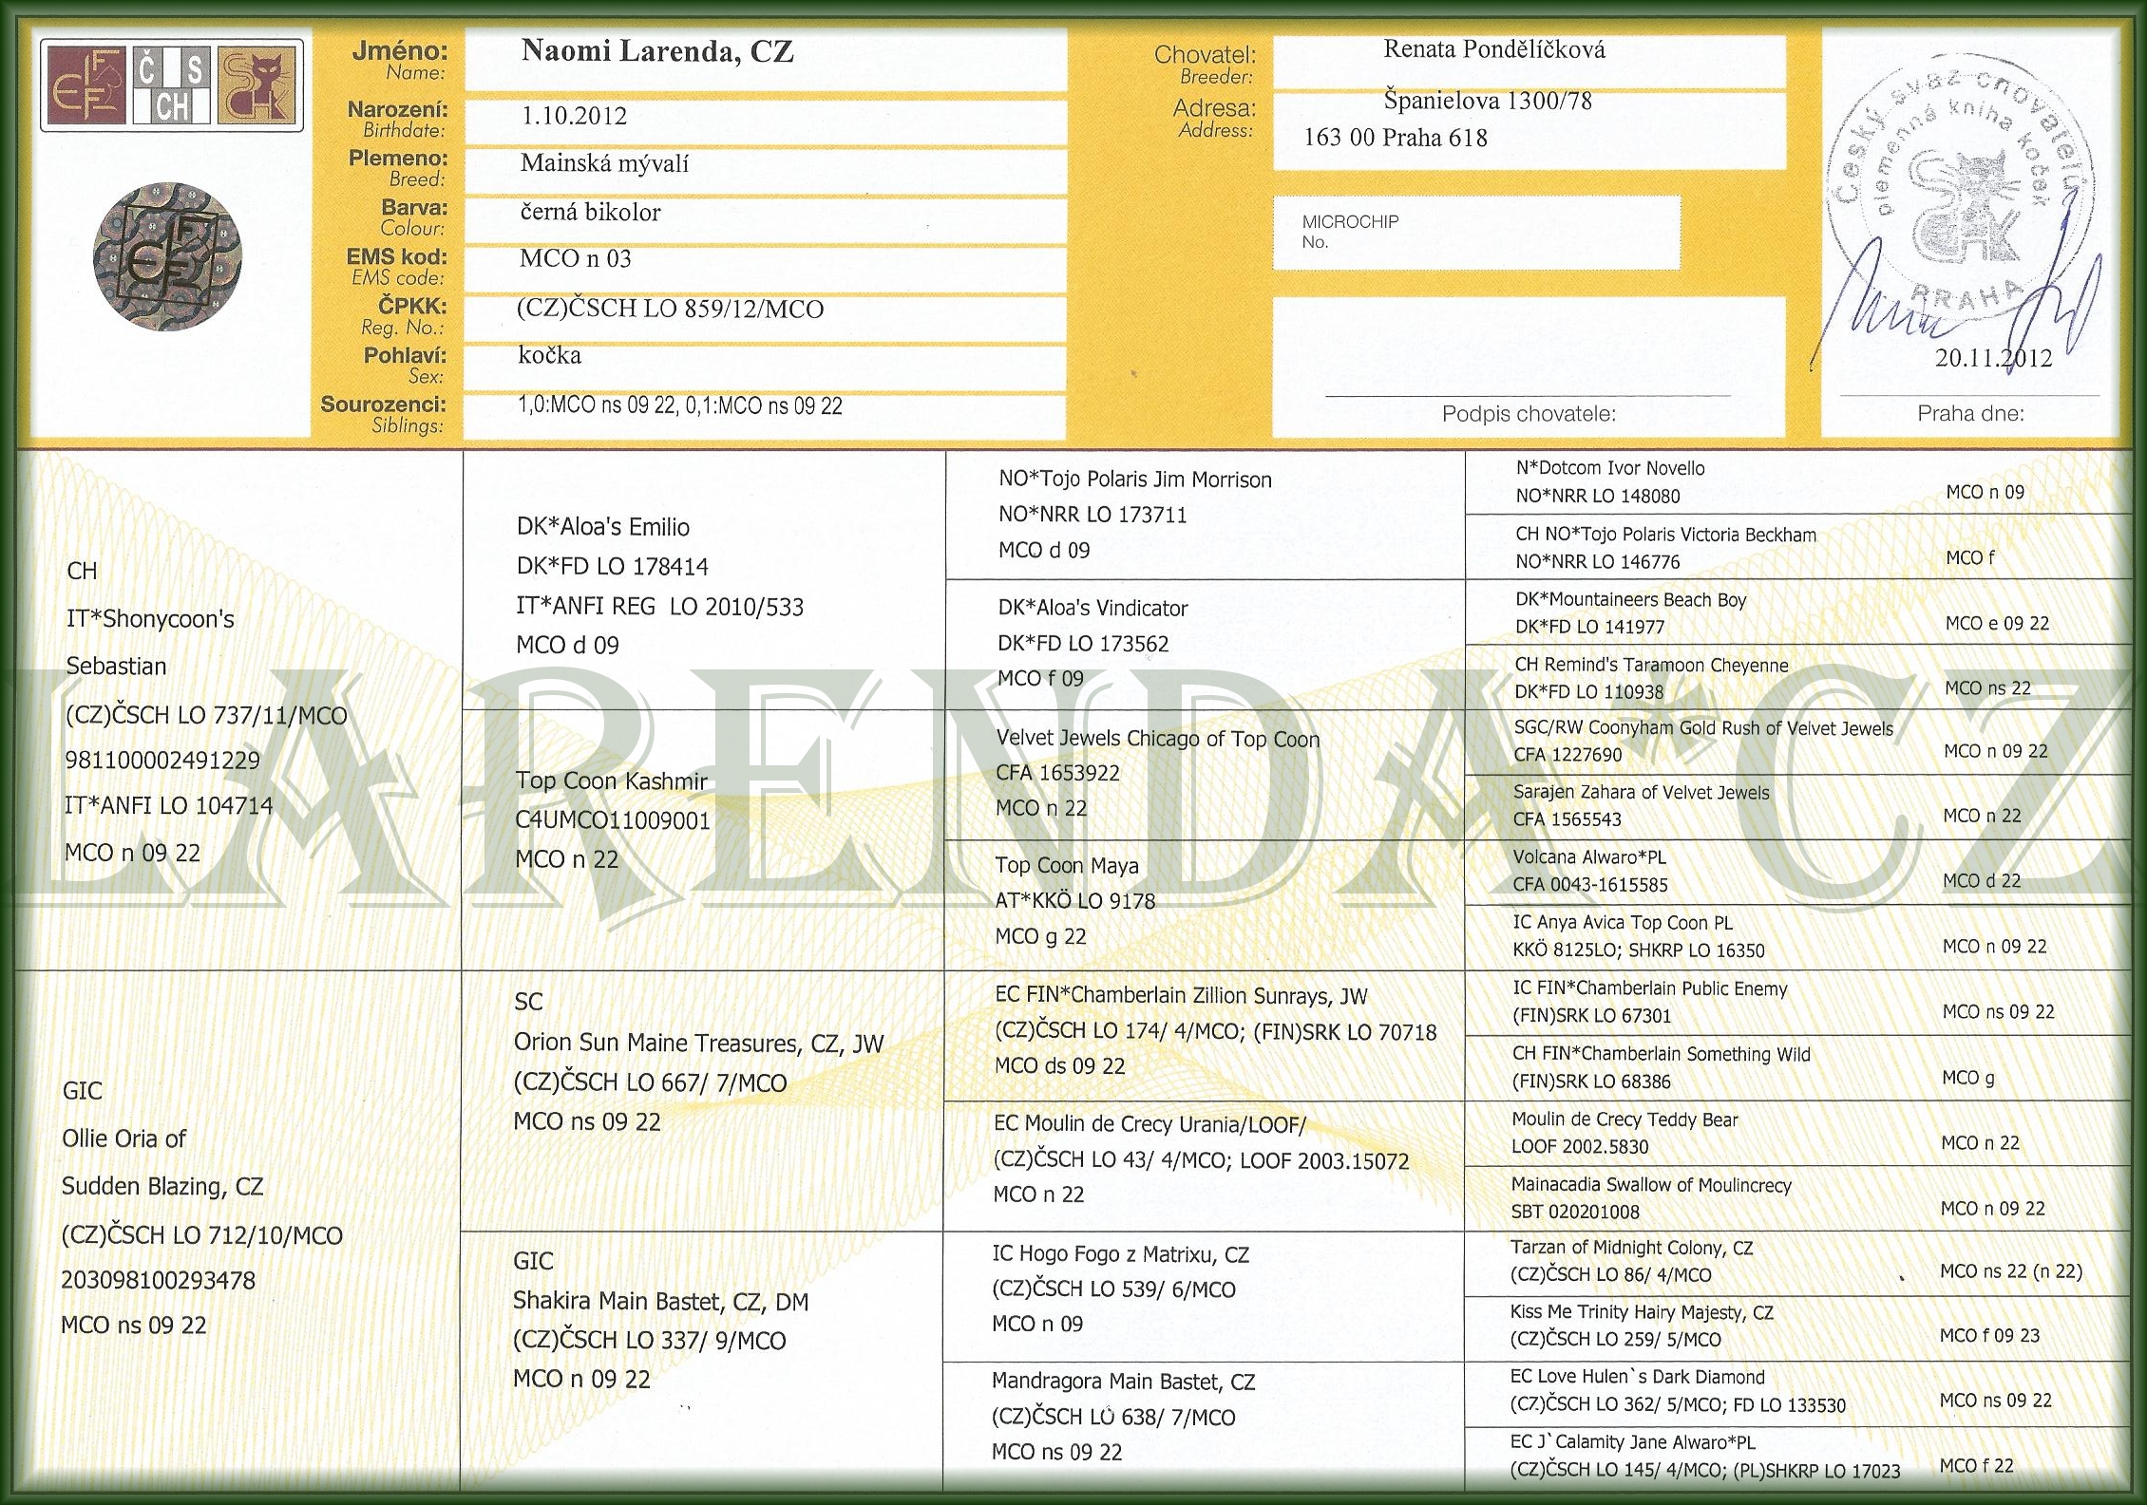Click dam chip number 203098100293478
The width and height of the screenshot is (2147, 1505).
tap(159, 1280)
